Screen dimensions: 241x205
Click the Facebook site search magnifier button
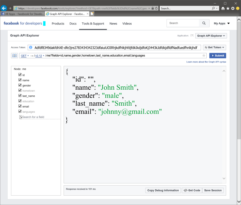click(204, 23)
